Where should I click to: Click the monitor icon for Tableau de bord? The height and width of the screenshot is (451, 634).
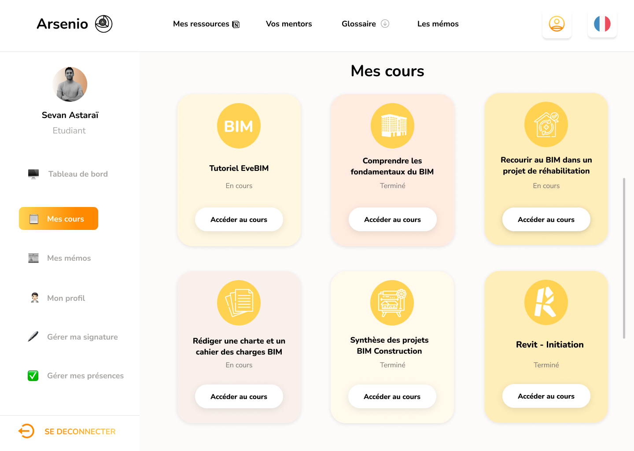click(x=33, y=174)
